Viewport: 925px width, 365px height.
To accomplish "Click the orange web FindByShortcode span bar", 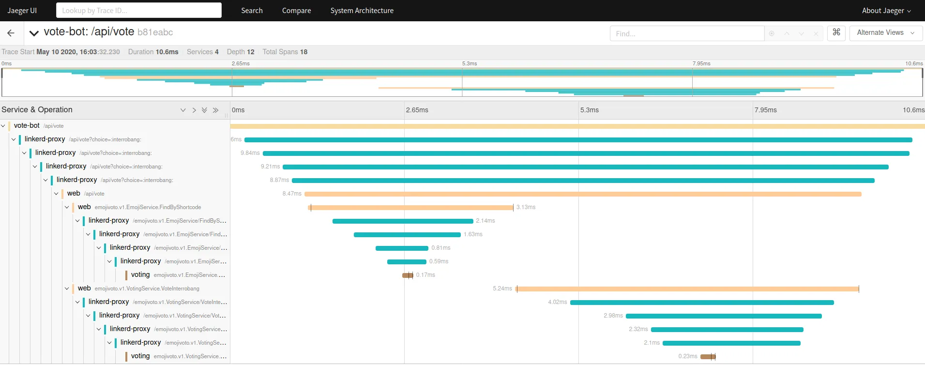I will (411, 208).
